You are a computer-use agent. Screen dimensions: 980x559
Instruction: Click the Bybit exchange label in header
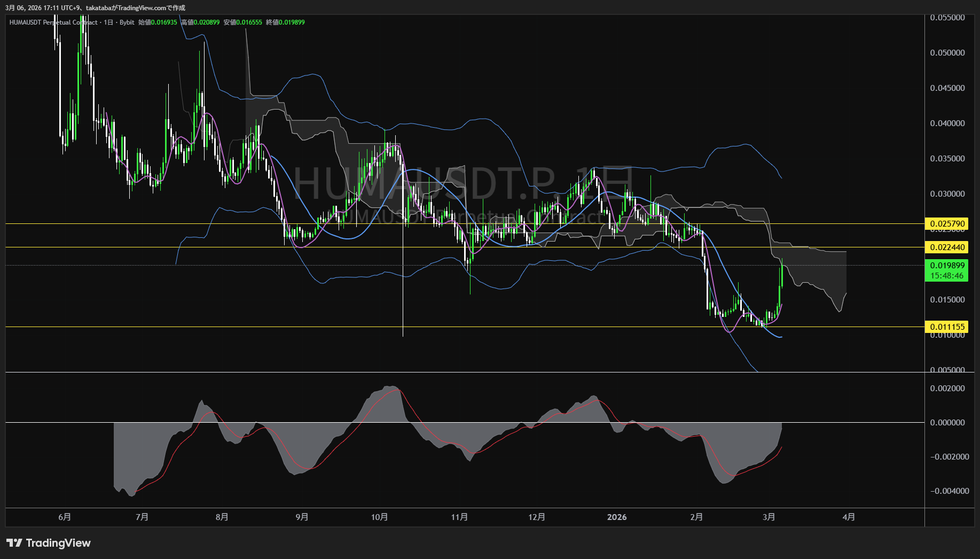[127, 22]
